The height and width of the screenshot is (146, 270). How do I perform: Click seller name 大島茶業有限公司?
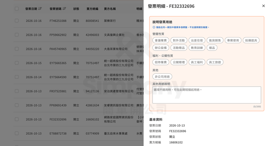116,49
